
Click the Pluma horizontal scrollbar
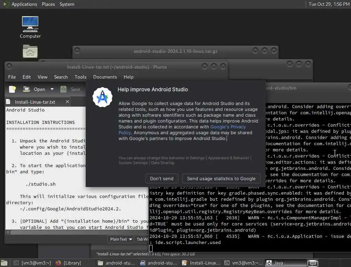tap(78, 232)
